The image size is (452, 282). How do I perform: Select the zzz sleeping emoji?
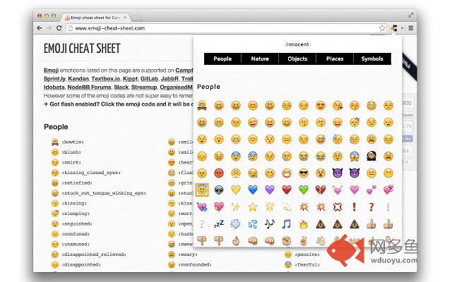click(x=219, y=224)
